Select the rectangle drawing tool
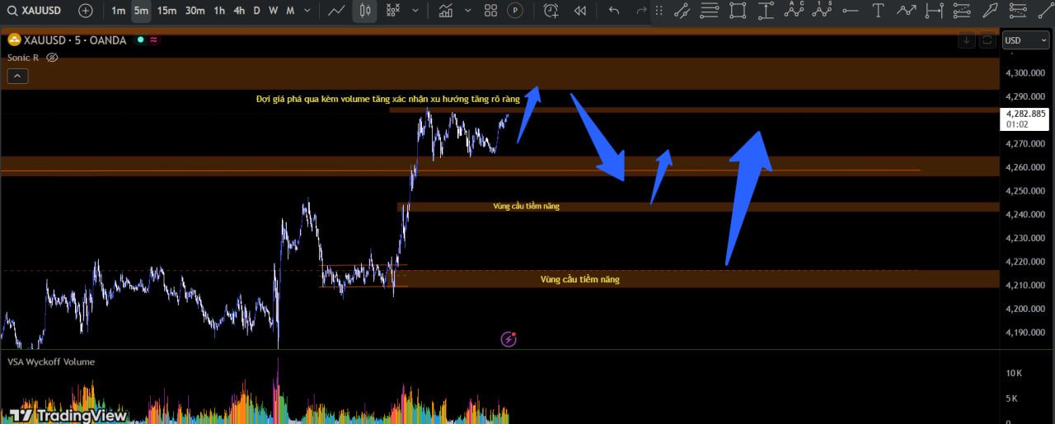 [x=738, y=11]
